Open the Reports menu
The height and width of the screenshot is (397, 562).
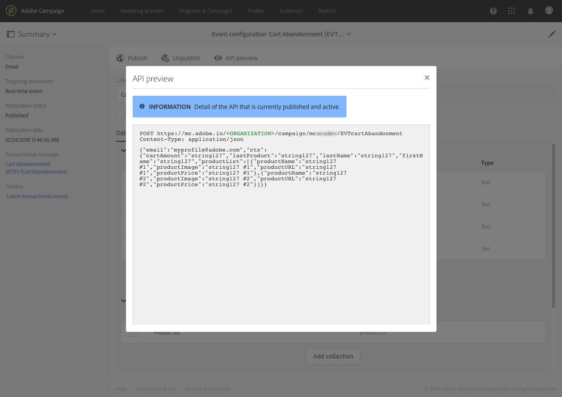(x=327, y=11)
